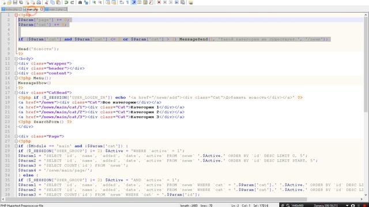Collapse the CatHead div fold, line 17

pos(16,93)
